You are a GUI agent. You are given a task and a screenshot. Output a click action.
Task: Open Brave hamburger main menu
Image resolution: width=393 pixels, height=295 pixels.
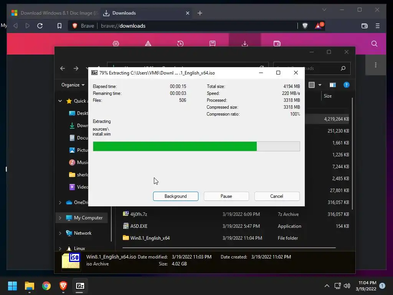pos(378,26)
